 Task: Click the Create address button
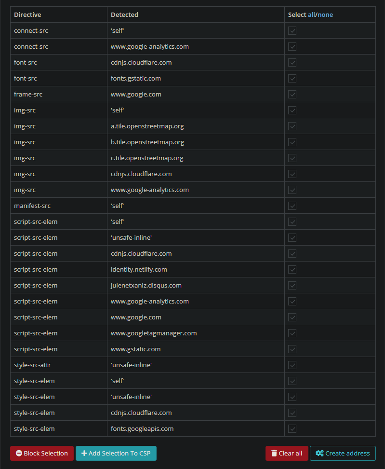pos(343,453)
